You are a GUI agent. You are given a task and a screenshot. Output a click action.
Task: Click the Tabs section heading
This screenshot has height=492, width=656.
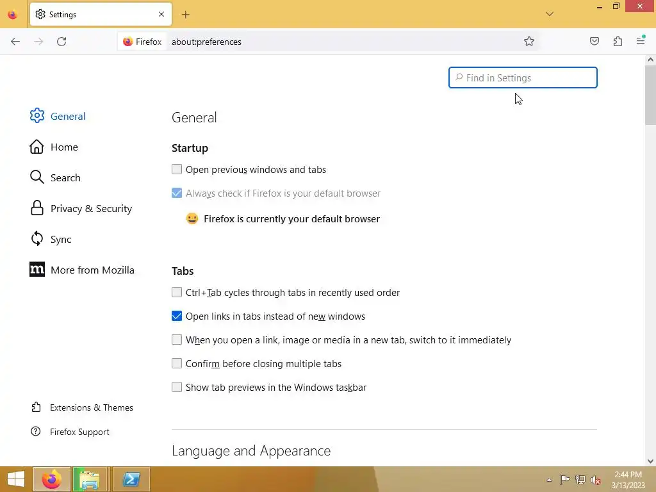[x=183, y=271]
